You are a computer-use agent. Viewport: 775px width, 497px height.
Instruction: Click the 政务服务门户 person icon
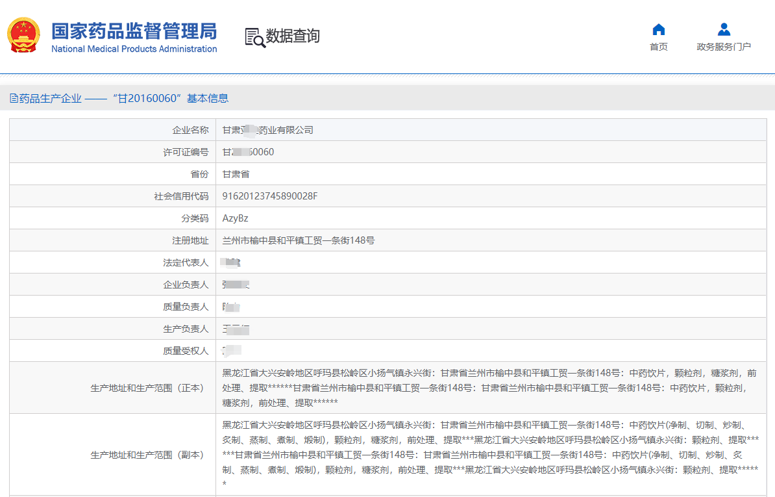pos(724,29)
